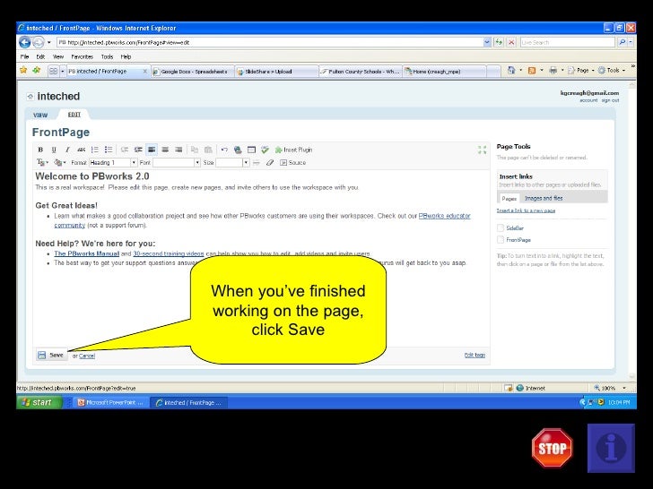This screenshot has width=653, height=489.
Task: Center align the text
Action: tap(165, 150)
